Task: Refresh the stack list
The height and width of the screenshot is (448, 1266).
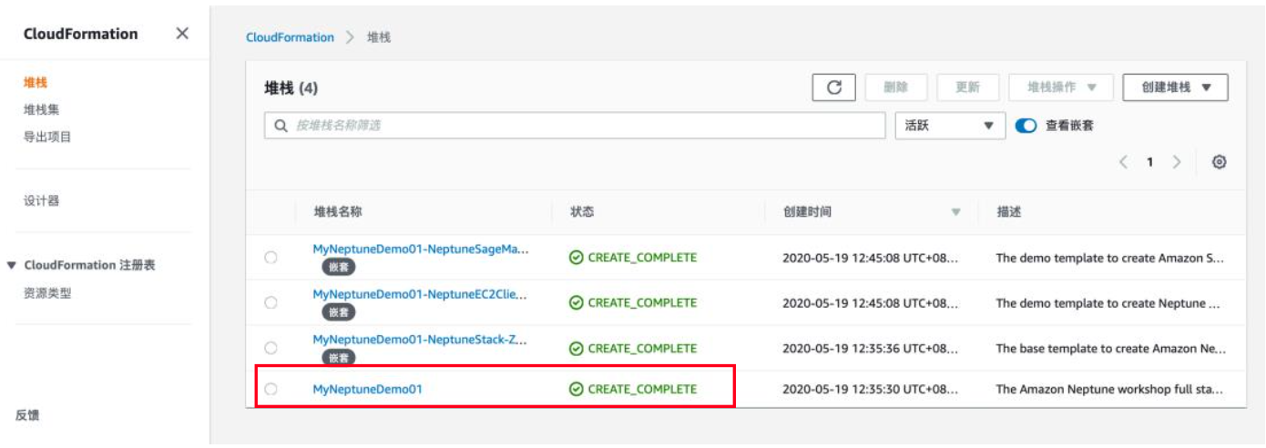Action: (833, 87)
